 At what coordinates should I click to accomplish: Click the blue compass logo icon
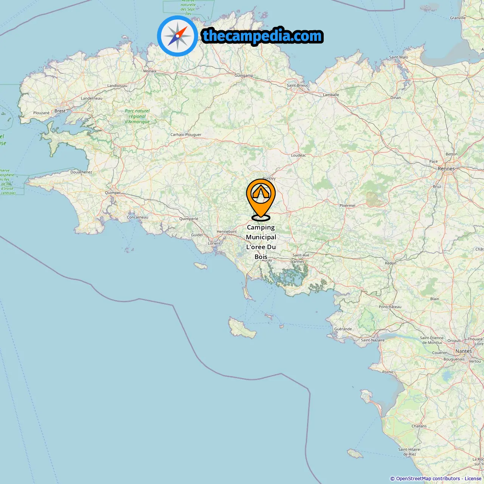point(177,36)
